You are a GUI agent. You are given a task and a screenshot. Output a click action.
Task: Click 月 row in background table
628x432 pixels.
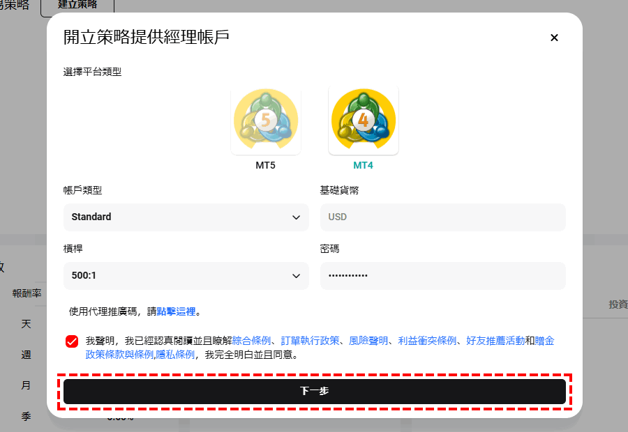click(26, 385)
